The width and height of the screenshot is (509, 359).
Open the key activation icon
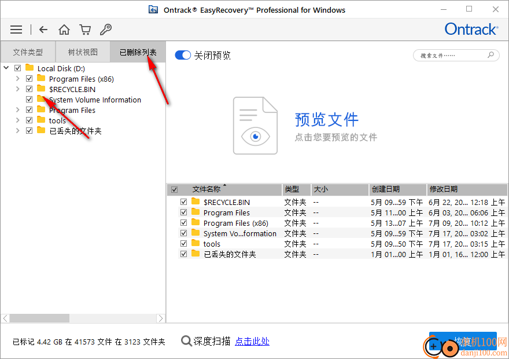(x=106, y=30)
